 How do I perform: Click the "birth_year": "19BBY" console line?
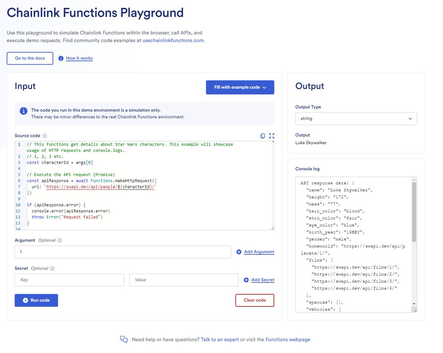click(x=335, y=232)
